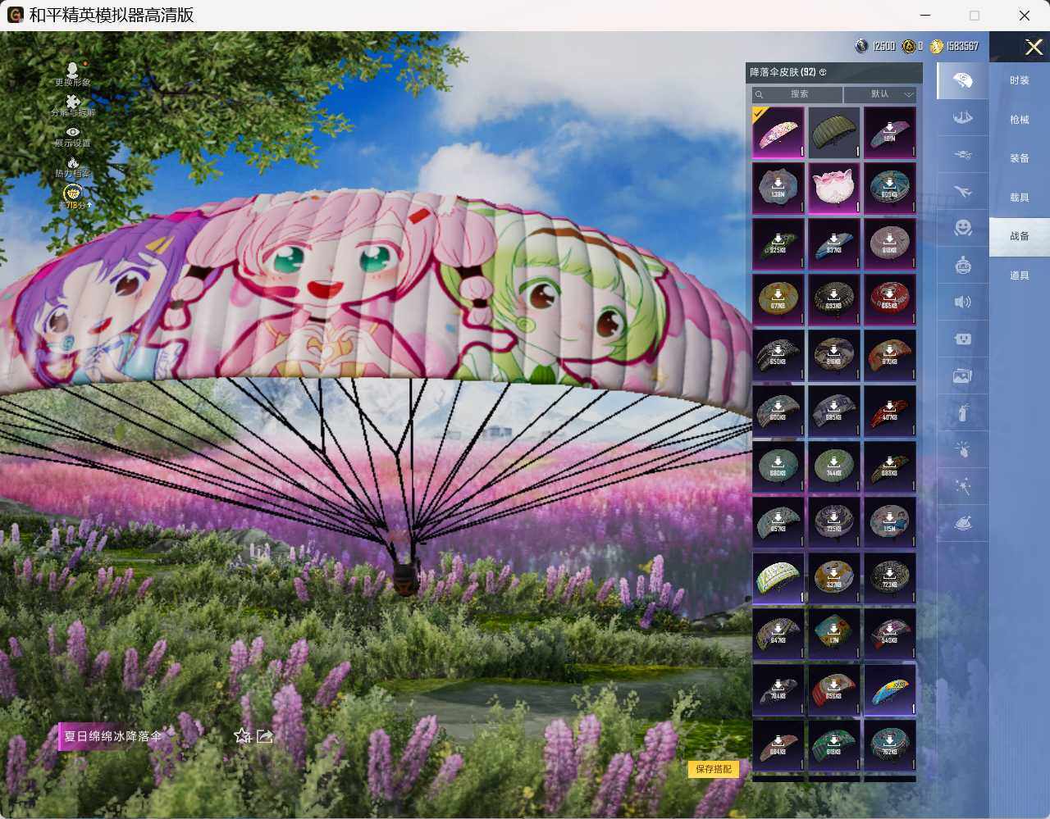Click the gold coin currency icon

pos(908,47)
